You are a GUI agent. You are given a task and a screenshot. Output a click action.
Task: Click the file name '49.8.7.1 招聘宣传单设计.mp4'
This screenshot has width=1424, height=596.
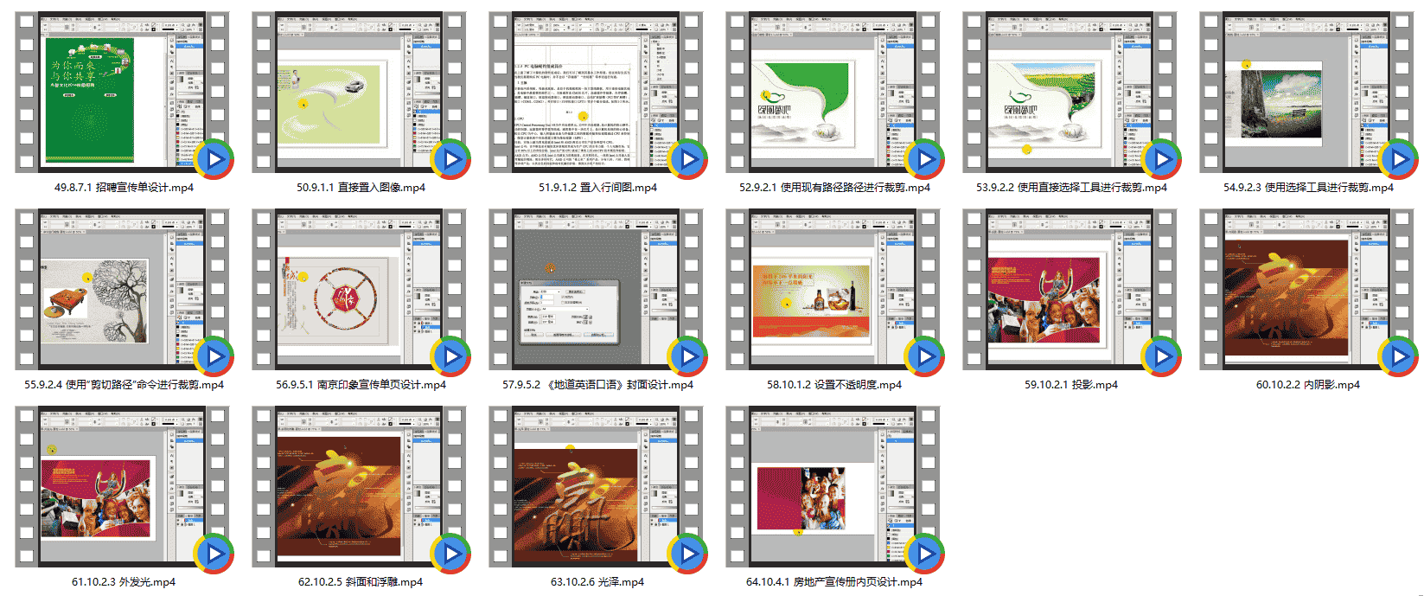[x=124, y=187]
